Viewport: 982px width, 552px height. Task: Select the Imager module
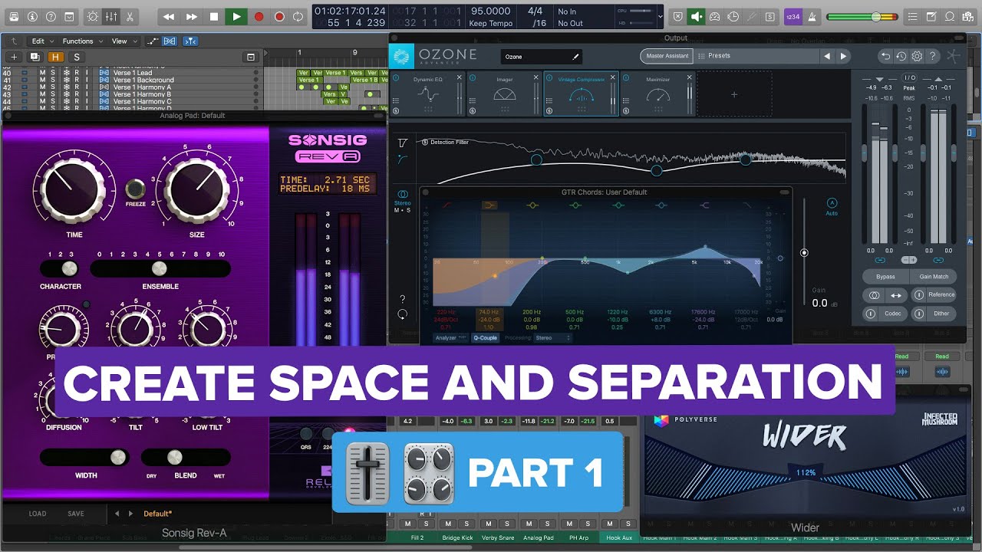(504, 94)
